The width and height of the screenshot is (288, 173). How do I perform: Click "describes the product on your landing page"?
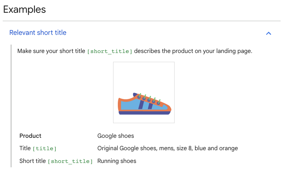[x=193, y=51]
